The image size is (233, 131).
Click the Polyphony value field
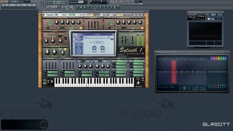coord(56,15)
